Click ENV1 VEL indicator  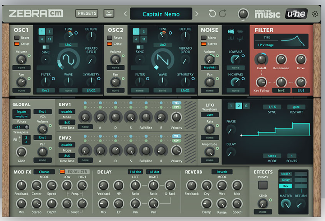(x=176, y=103)
